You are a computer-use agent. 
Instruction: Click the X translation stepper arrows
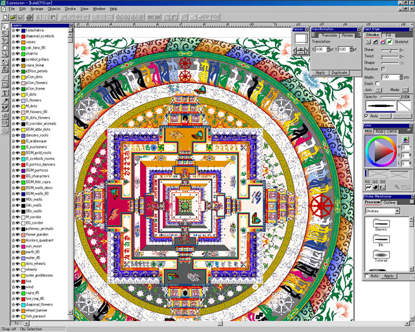pyautogui.click(x=328, y=49)
